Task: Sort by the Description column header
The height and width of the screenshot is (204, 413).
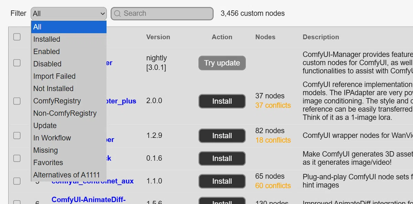Action: click(x=321, y=37)
